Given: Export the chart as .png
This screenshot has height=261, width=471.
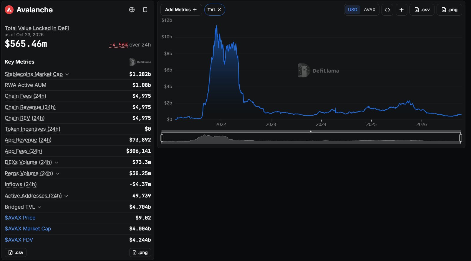Looking at the screenshot, I should [449, 10].
